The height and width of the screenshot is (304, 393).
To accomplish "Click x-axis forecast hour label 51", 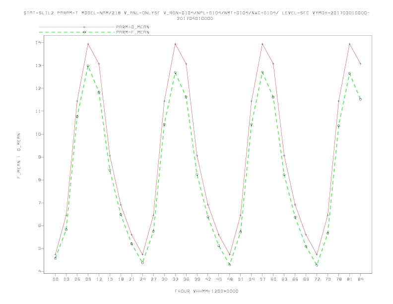I will 241,279.
